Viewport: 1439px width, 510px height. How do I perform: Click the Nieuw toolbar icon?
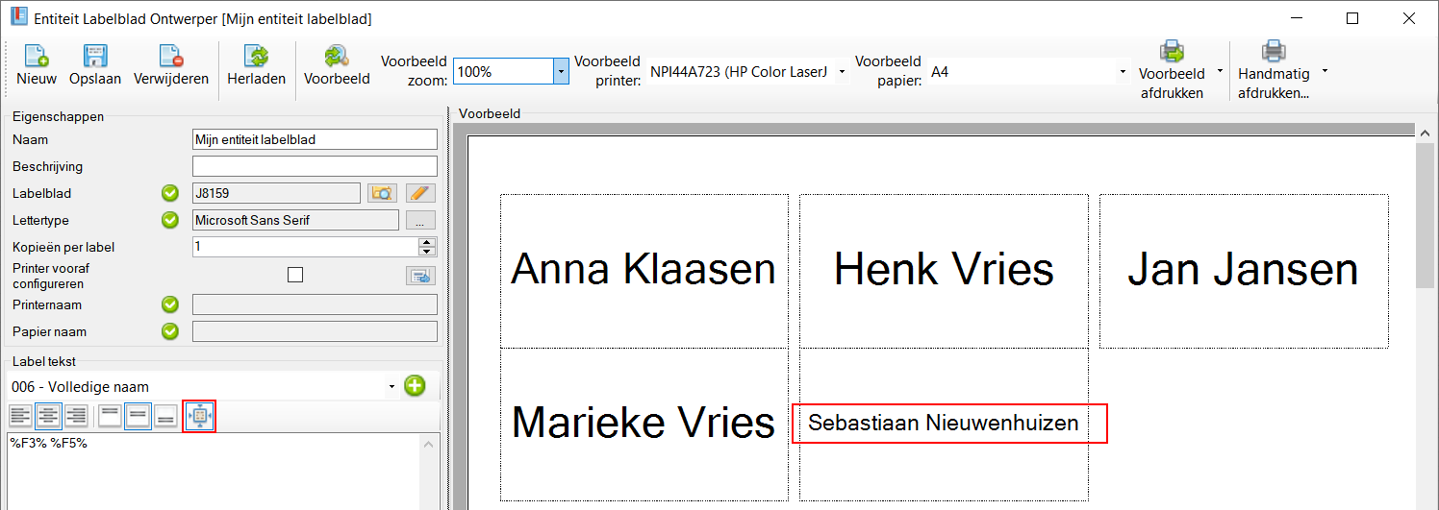pos(37,56)
